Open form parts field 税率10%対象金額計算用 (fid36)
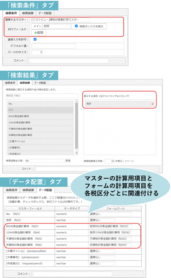 click(x=111, y=232)
